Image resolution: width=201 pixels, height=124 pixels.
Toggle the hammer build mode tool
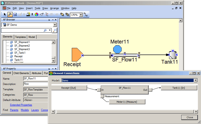[x=10, y=14]
